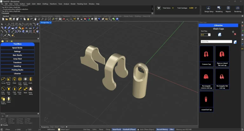The height and width of the screenshot is (131, 244).
Task: Select the Jump Rings library icon
Action: pos(20,79)
